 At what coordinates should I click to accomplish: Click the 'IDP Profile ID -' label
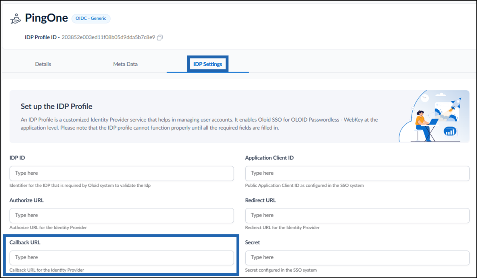(x=42, y=37)
